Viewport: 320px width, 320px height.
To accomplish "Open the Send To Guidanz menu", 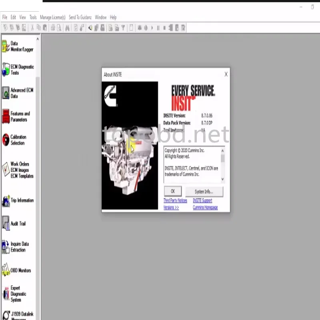I will point(80,17).
